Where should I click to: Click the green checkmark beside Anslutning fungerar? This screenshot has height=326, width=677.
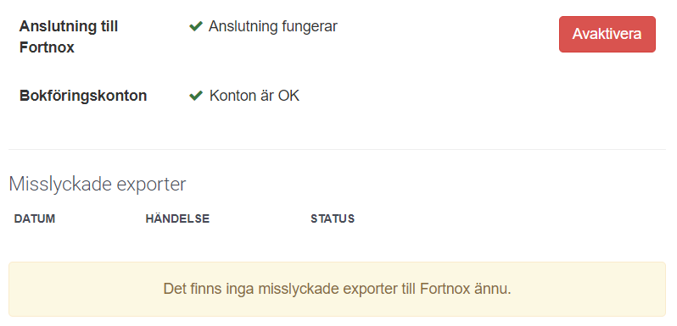(196, 27)
